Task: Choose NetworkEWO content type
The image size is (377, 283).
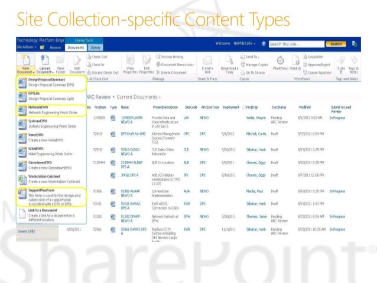Action: (51, 110)
